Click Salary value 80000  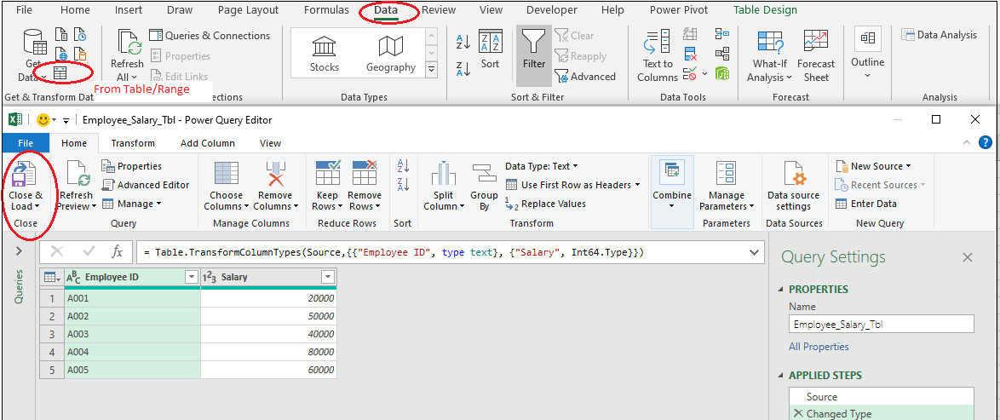(268, 352)
